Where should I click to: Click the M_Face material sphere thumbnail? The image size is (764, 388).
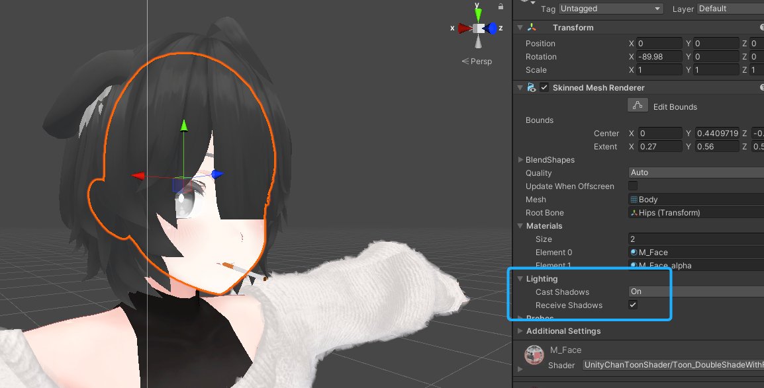(534, 352)
